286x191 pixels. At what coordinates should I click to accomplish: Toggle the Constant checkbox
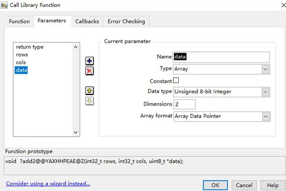176,80
